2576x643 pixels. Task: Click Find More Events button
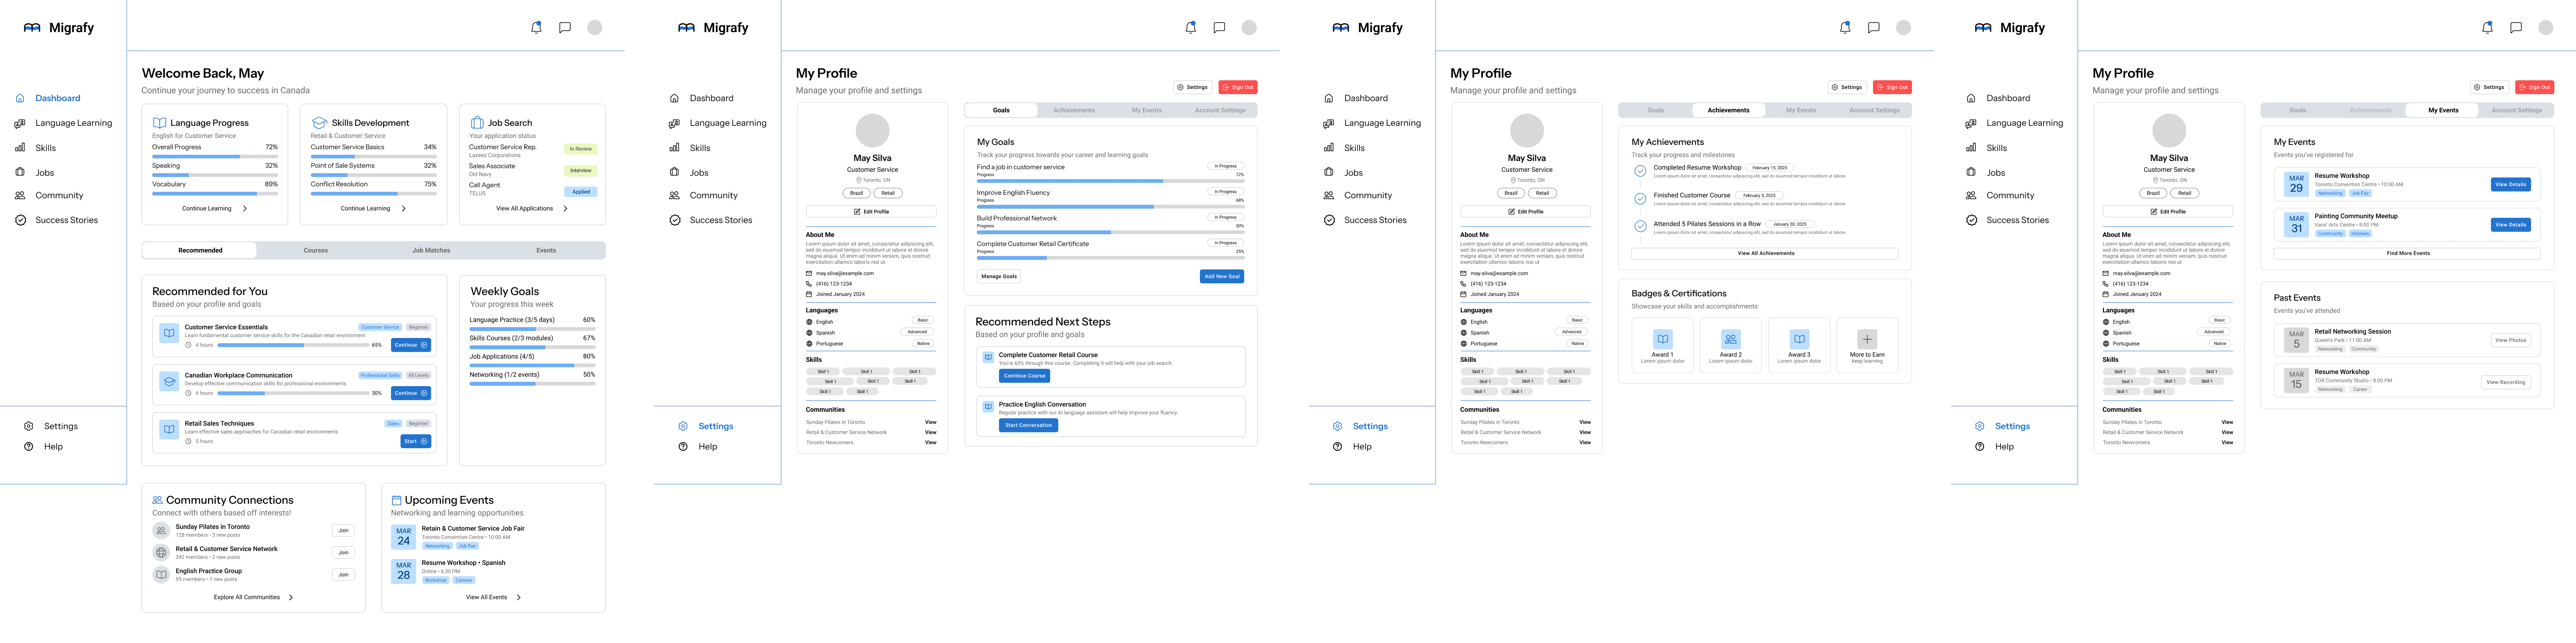(2407, 254)
